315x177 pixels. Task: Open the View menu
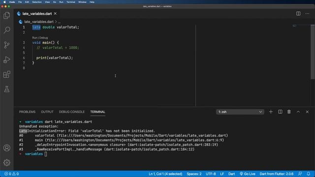(47, 2)
